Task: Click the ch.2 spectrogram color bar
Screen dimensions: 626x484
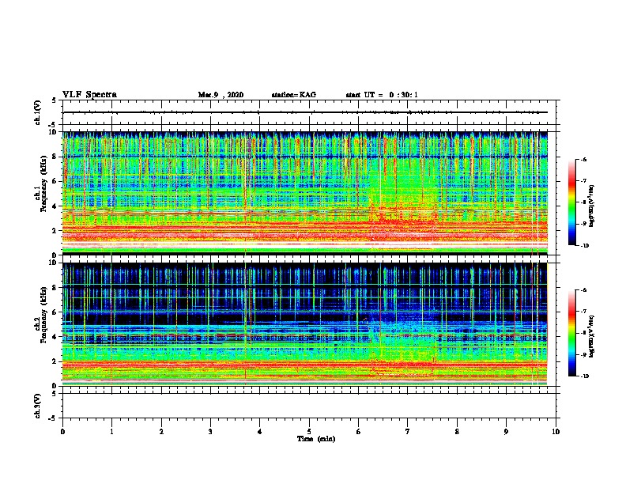Action: click(x=571, y=333)
